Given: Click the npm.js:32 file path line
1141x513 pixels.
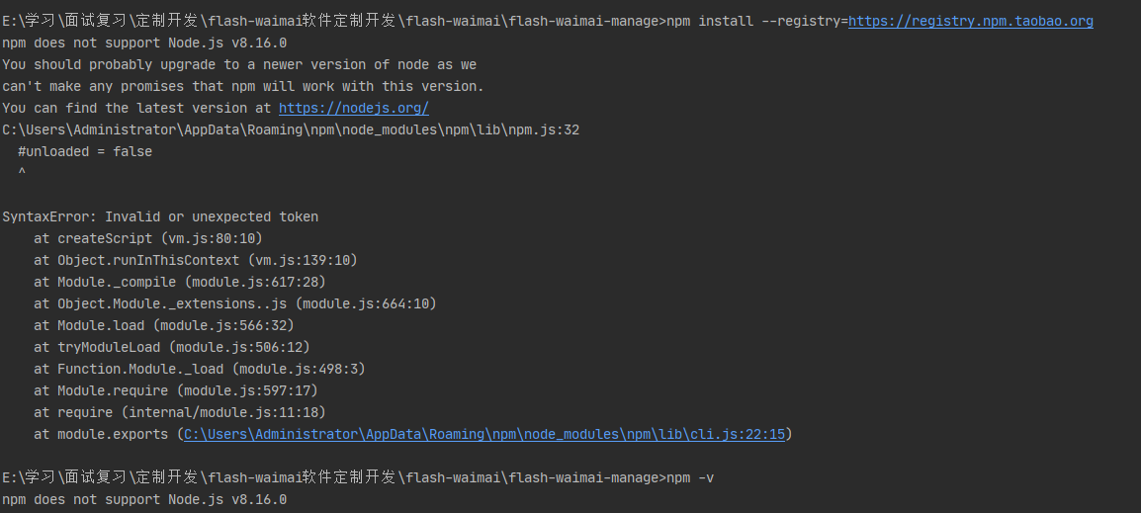Looking at the screenshot, I should pyautogui.click(x=291, y=129).
